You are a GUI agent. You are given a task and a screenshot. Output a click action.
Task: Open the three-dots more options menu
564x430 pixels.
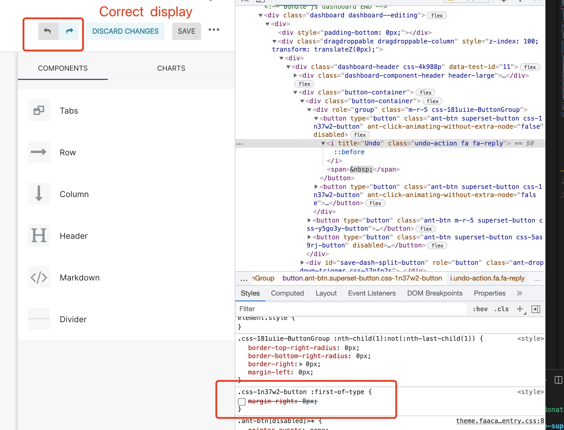[214, 30]
